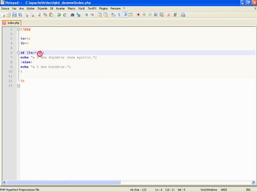
Task: Undo last edit with green arrow
Action: (x=59, y=15)
